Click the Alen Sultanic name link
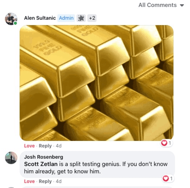 click(40, 18)
